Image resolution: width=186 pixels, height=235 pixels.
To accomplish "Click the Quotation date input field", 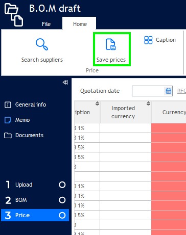I will (x=148, y=91).
